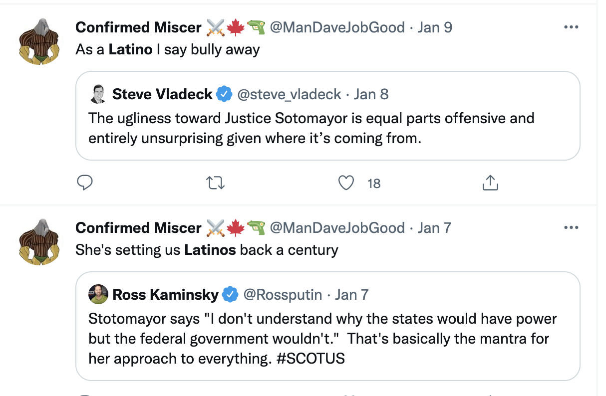
Task: Open the more options menu on the Jan 7 tweet
Action: (571, 228)
